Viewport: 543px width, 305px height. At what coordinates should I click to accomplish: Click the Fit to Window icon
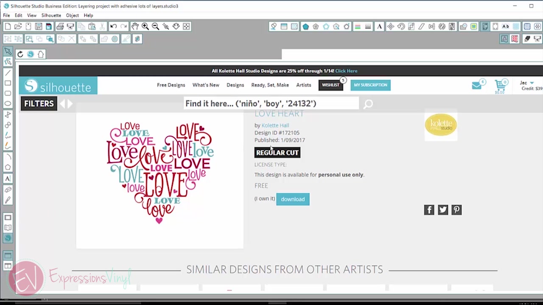pyautogui.click(x=186, y=26)
